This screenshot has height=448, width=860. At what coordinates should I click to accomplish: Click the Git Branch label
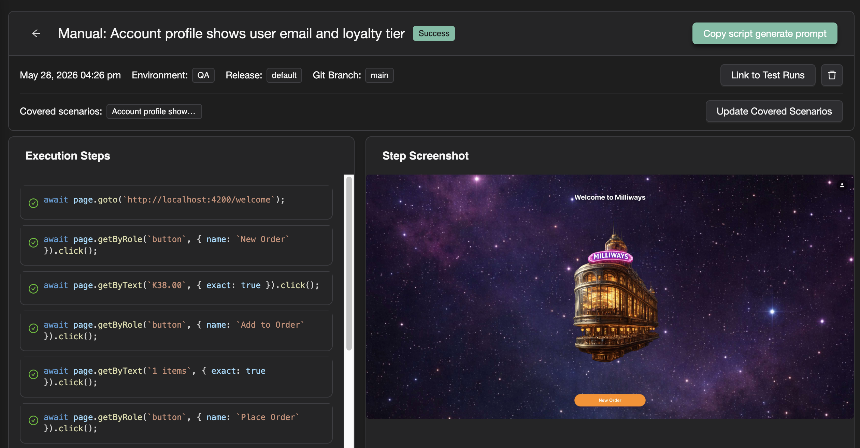(x=337, y=75)
